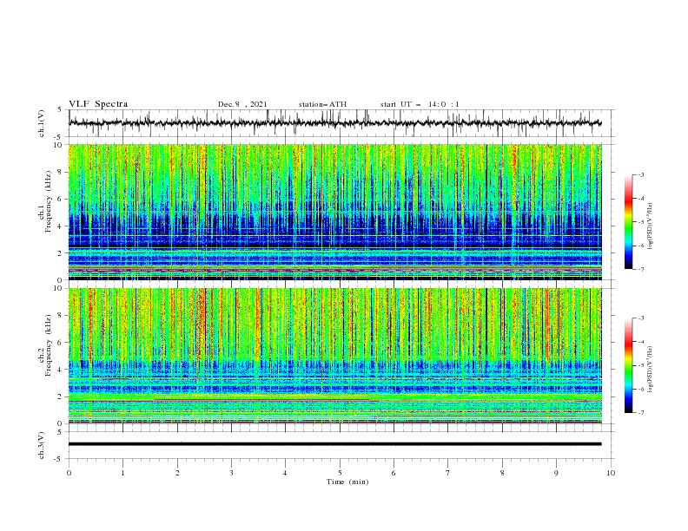Image resolution: width=688 pixels, height=531 pixels.
Task: Click the "2" tick on the Time axis
Action: 177,473
